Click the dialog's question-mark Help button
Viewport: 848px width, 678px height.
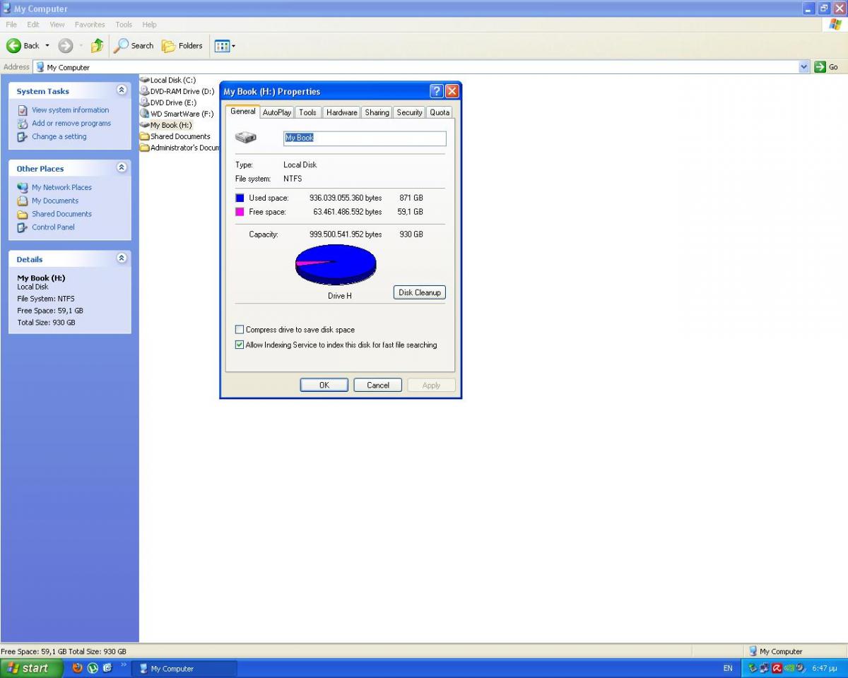tap(437, 91)
